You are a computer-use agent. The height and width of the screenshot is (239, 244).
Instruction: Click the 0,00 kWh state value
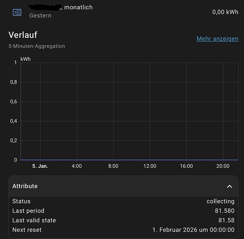225,12
